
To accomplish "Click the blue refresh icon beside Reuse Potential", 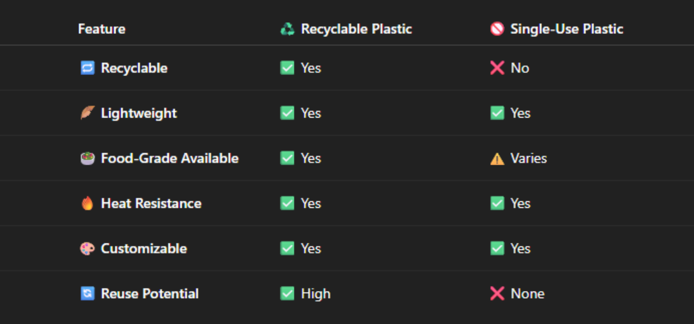I will coord(87,293).
